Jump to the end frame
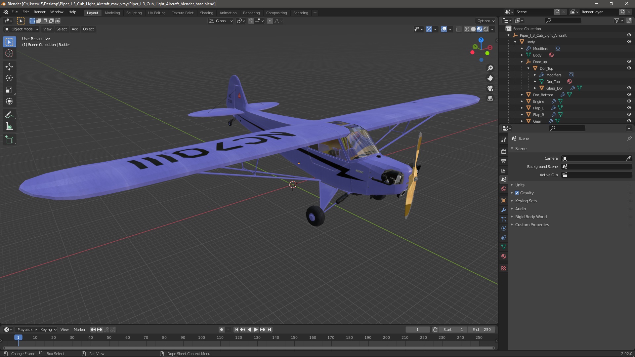Image resolution: width=635 pixels, height=357 pixels. click(x=269, y=330)
